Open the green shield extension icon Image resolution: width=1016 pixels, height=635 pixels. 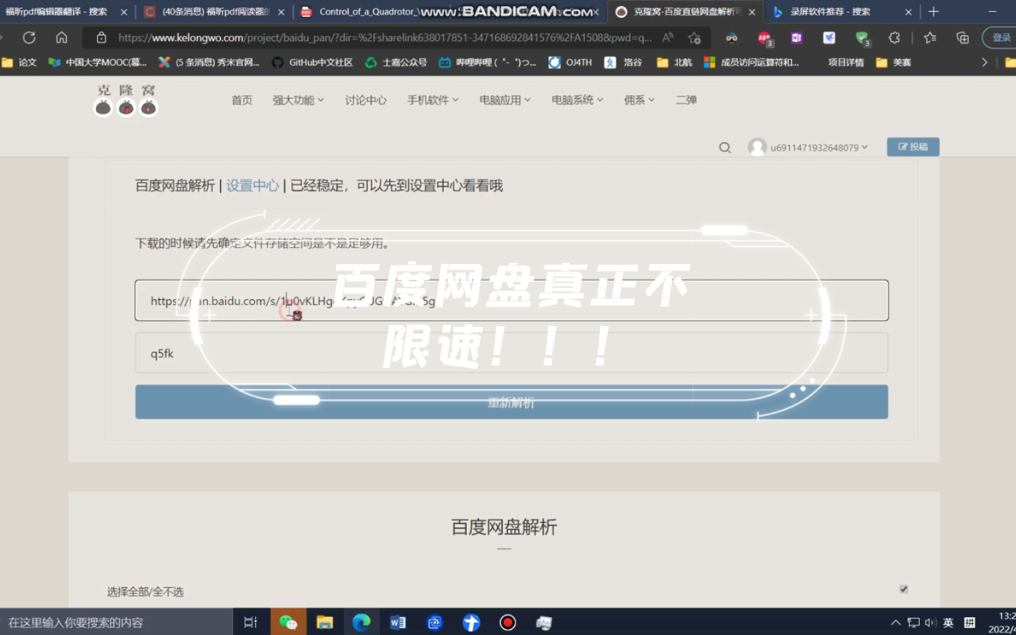click(862, 38)
